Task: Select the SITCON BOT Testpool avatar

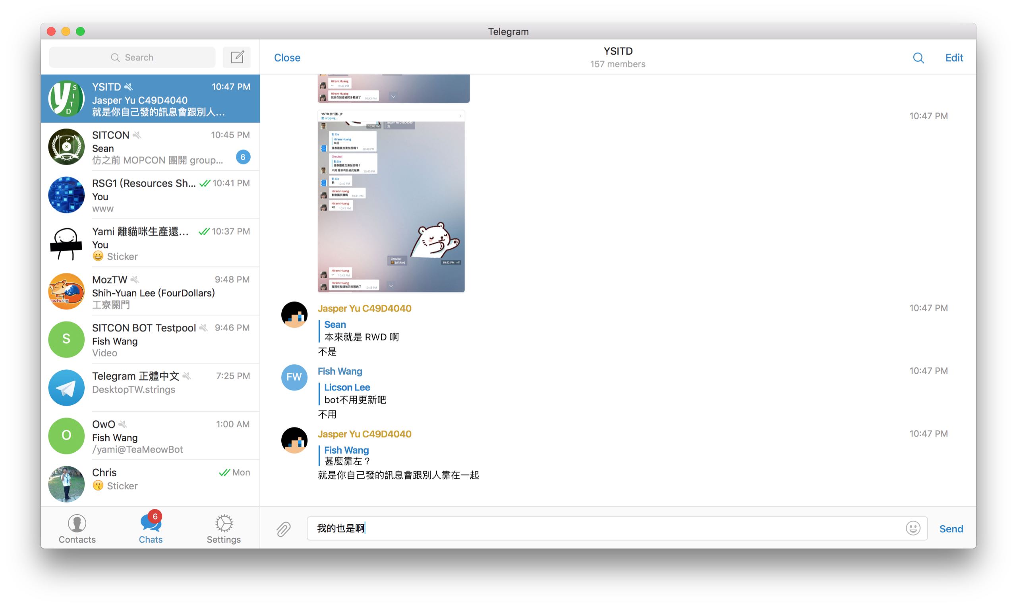Action: [x=66, y=340]
